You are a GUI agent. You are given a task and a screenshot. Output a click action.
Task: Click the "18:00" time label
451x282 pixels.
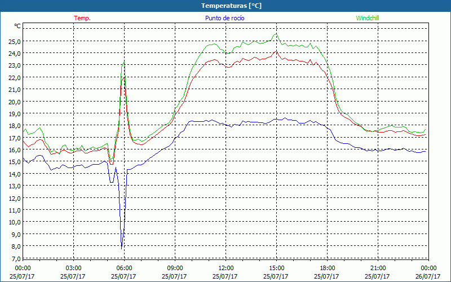[327, 268]
